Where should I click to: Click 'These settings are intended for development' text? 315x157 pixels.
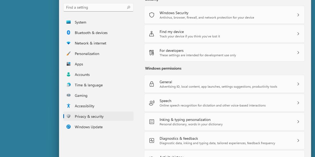point(198,55)
